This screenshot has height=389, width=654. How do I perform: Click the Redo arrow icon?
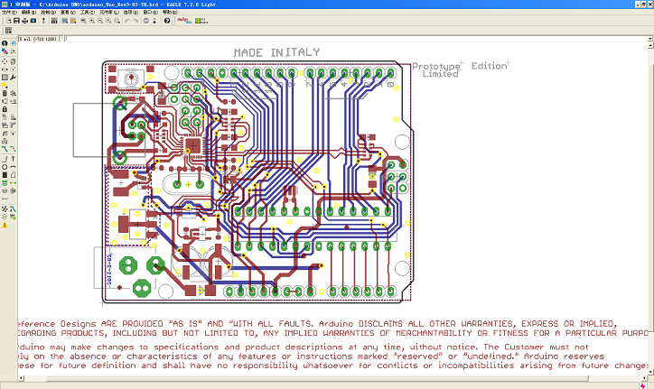(135, 21)
